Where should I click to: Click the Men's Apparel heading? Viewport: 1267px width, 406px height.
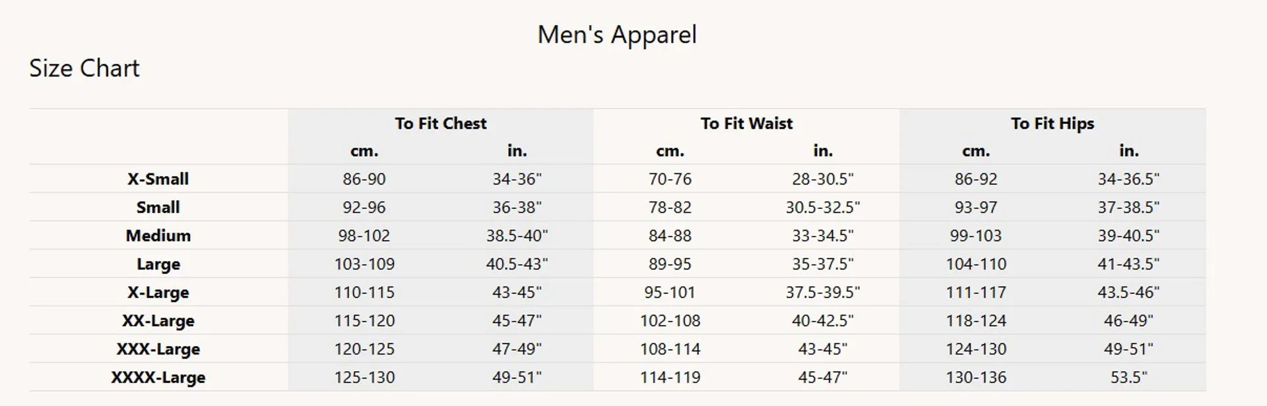617,35
